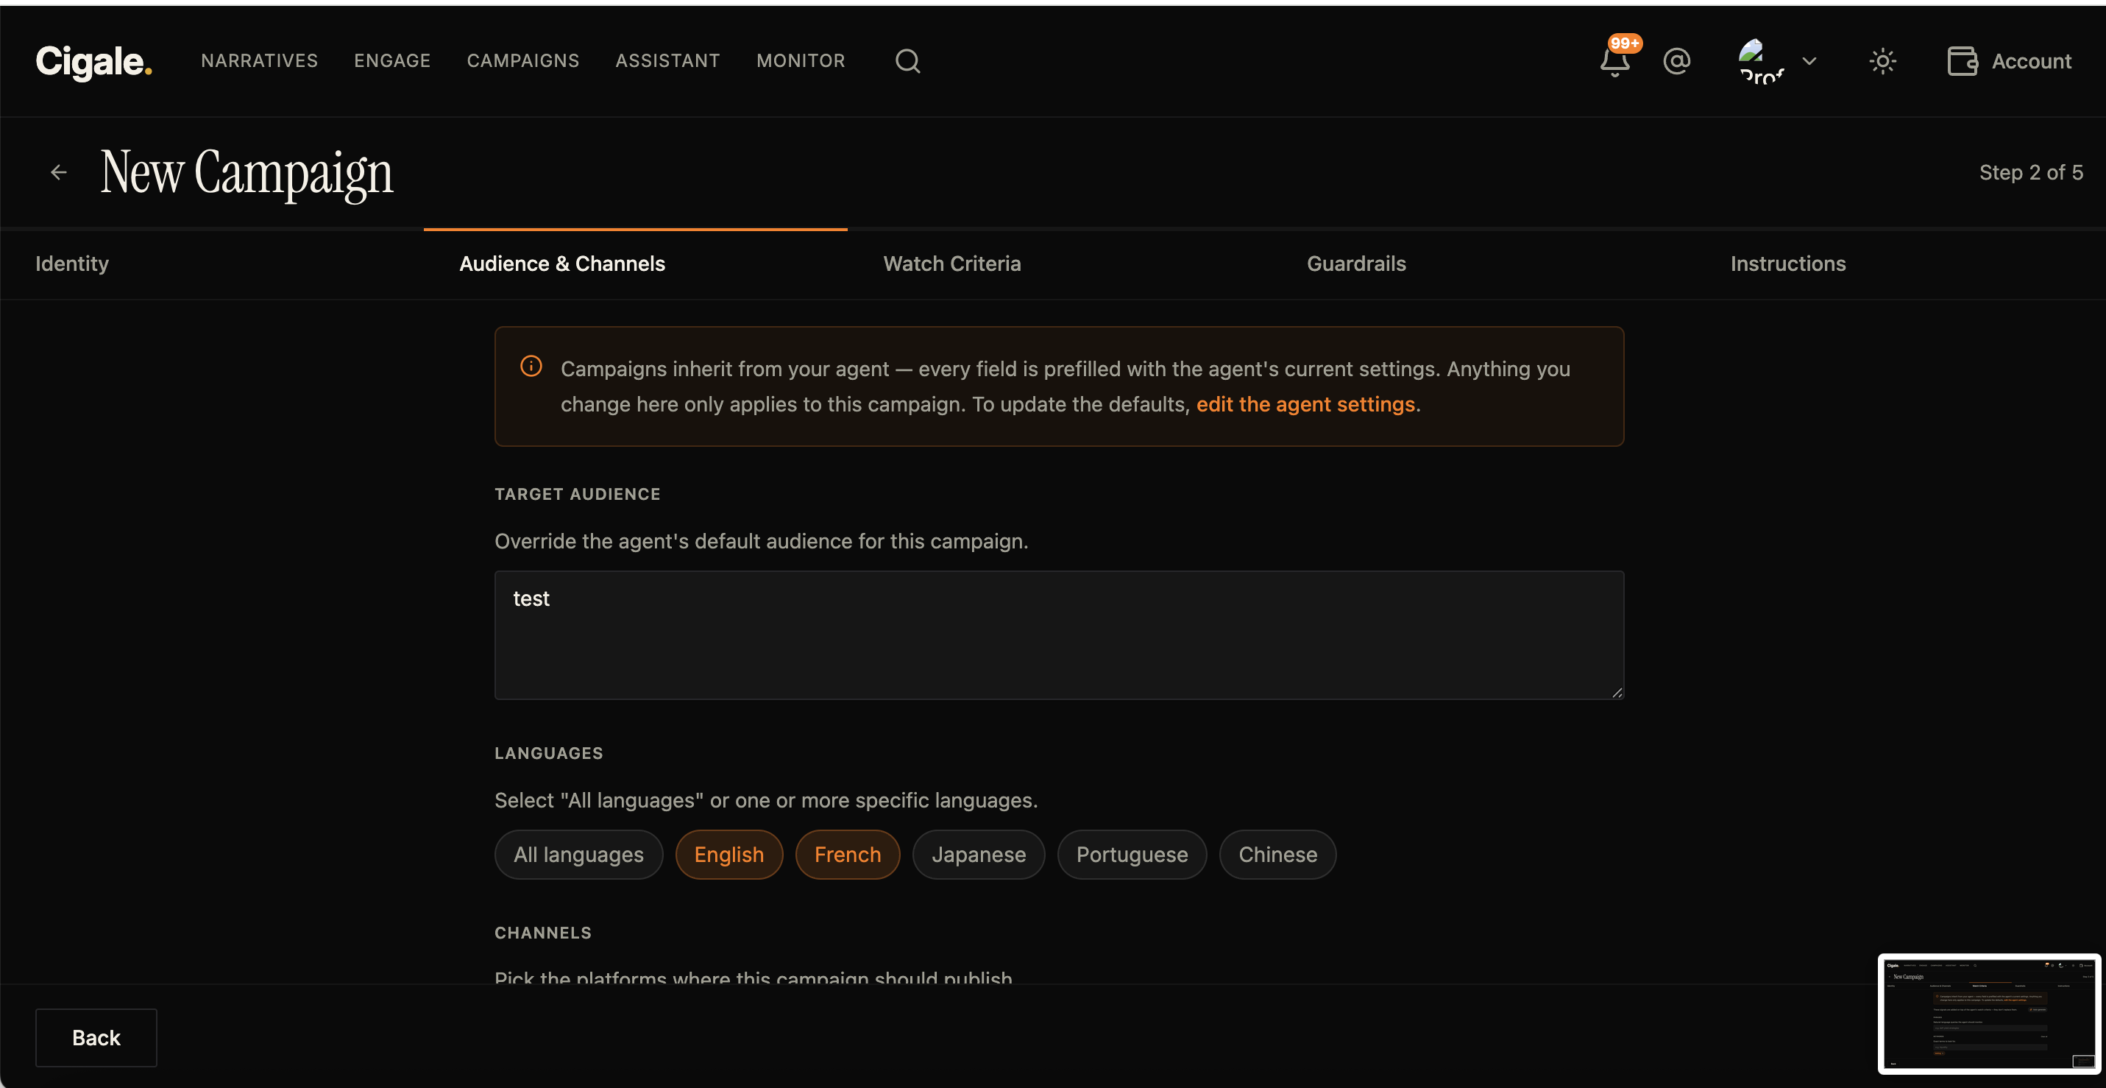Screen dimensions: 2106x1088
Task: Switch to the Watch Criteria tab
Action: click(952, 264)
